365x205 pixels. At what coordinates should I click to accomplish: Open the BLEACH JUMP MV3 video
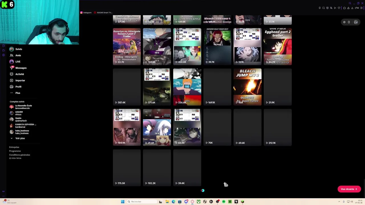(248, 87)
